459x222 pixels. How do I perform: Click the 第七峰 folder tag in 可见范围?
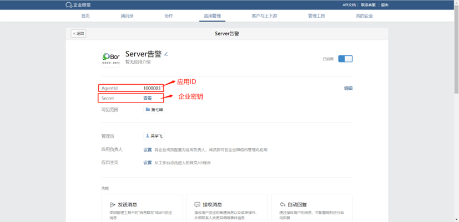pos(154,110)
